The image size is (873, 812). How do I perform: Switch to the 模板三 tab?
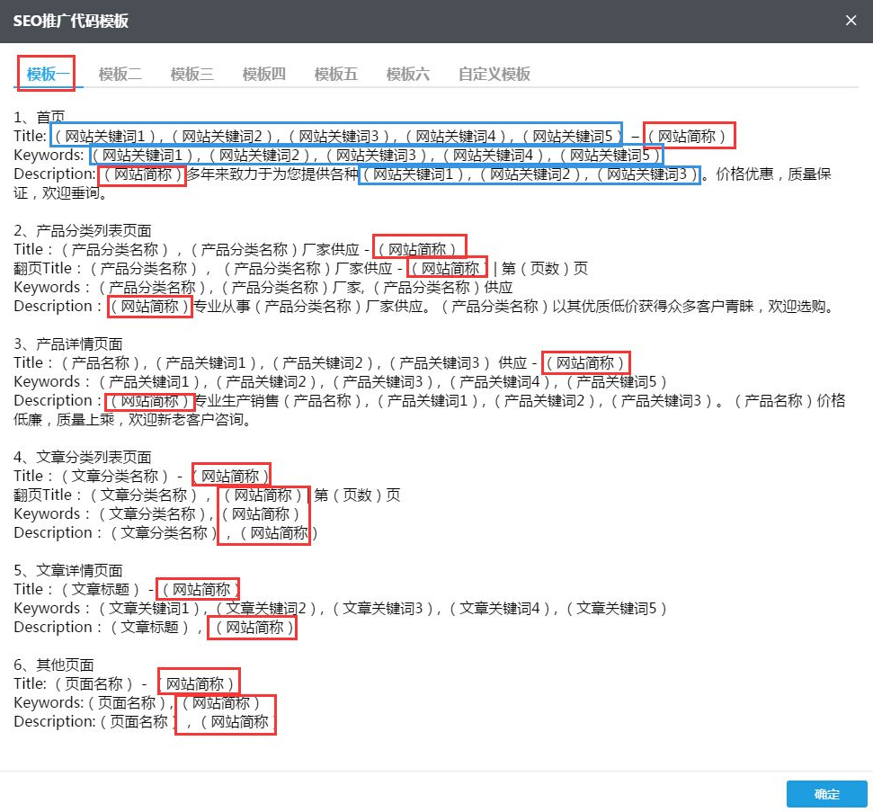coord(192,76)
